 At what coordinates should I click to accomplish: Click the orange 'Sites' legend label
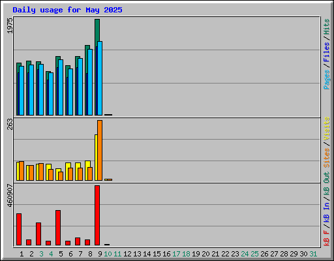(x=326, y=158)
